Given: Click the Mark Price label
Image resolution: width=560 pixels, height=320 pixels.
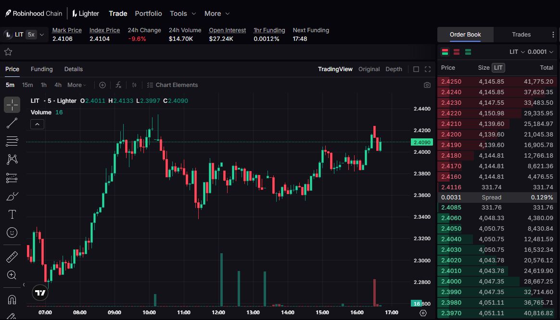Looking at the screenshot, I should (67, 30).
